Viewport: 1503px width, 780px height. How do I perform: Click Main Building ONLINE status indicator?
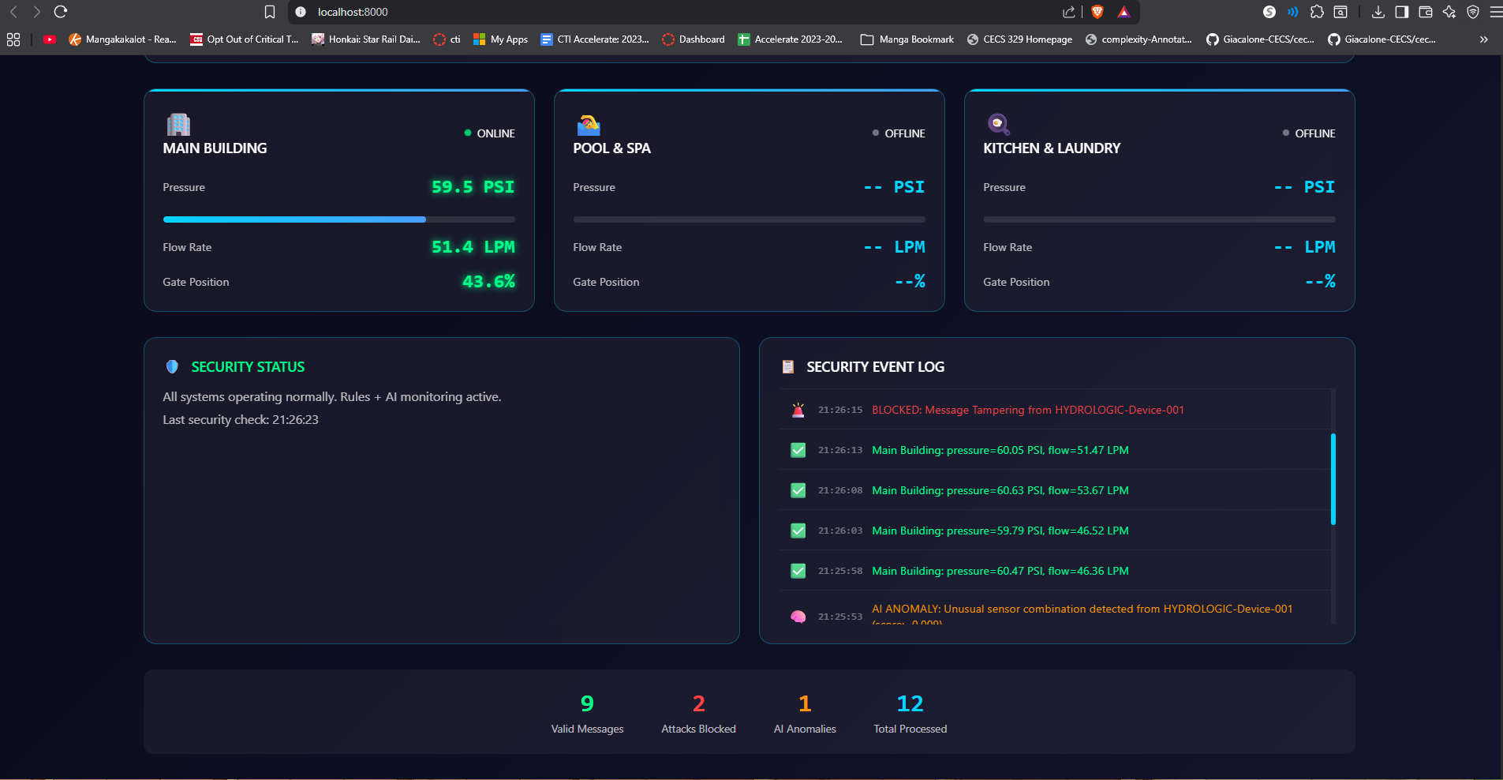click(490, 133)
